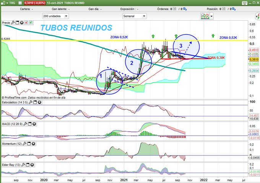Maximize the Elder Ray indicator panel

[28, 165]
